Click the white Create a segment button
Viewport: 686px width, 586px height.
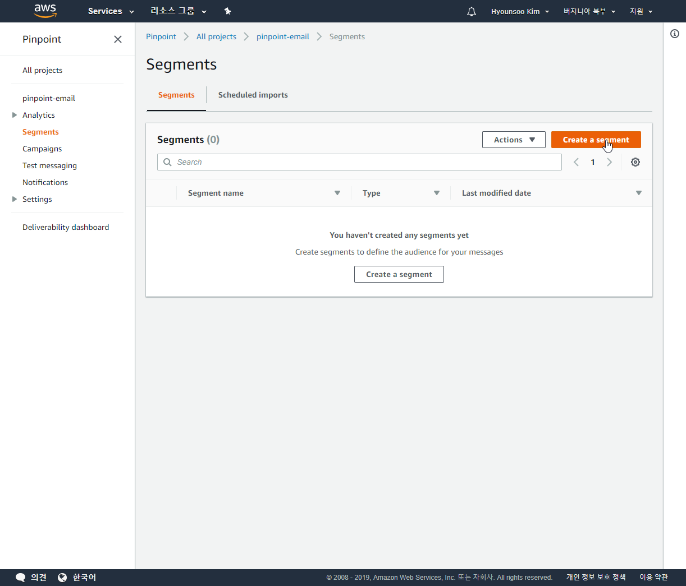pyautogui.click(x=399, y=274)
